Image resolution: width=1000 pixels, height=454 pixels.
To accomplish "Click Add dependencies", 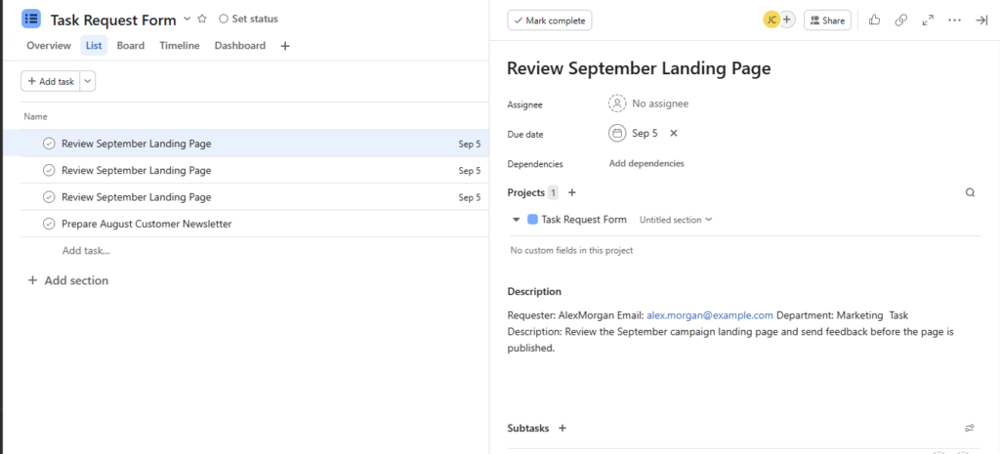I will point(646,164).
